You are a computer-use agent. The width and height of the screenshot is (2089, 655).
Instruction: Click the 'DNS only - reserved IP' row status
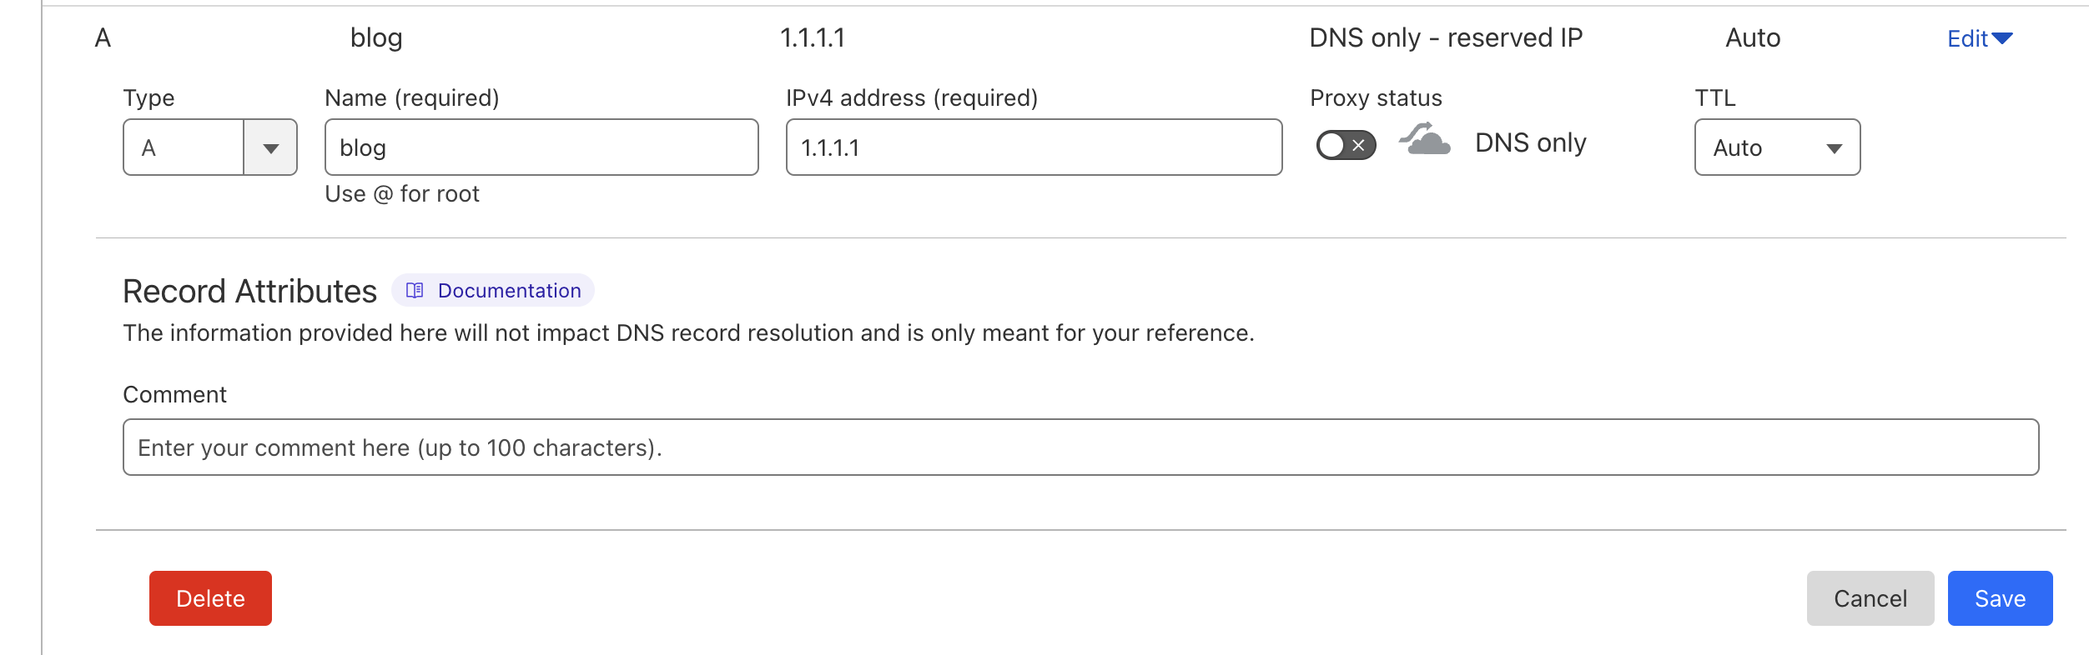(1445, 38)
